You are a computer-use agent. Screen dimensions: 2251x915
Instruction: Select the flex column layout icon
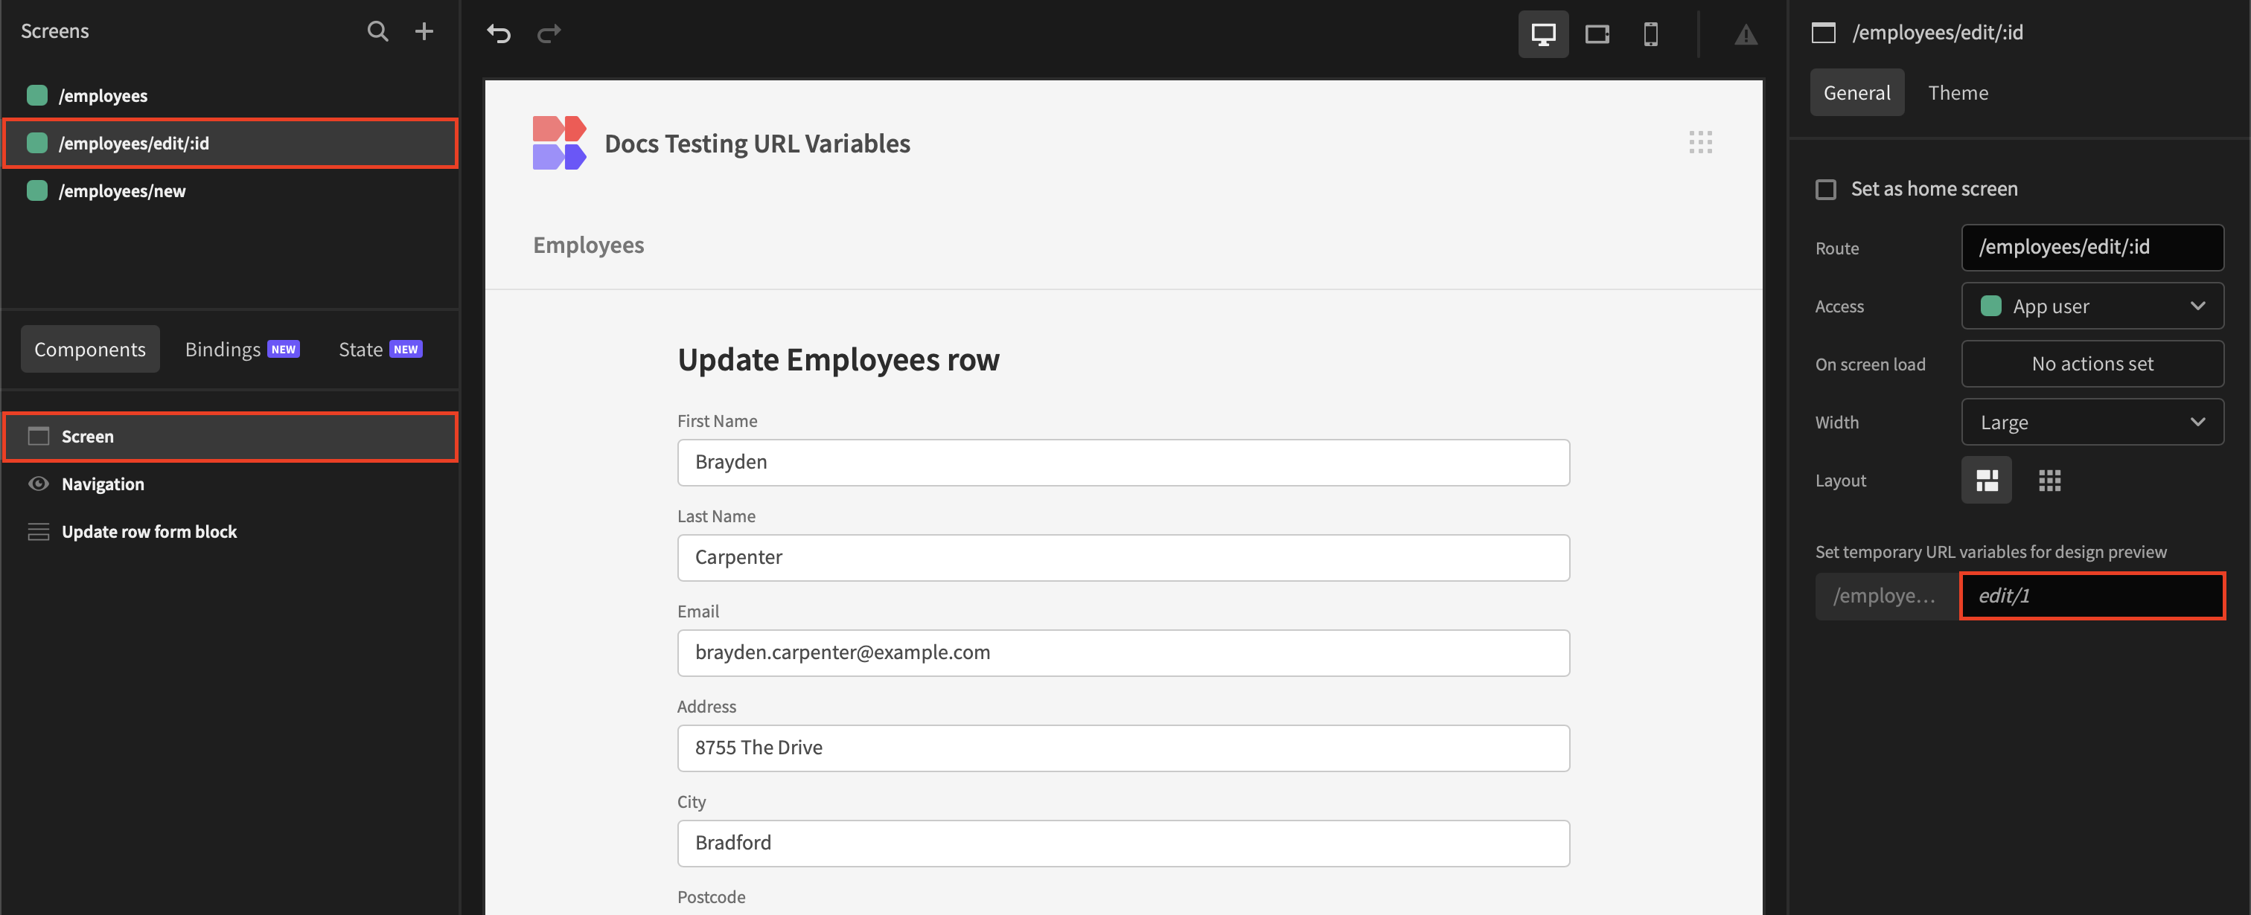point(1986,481)
